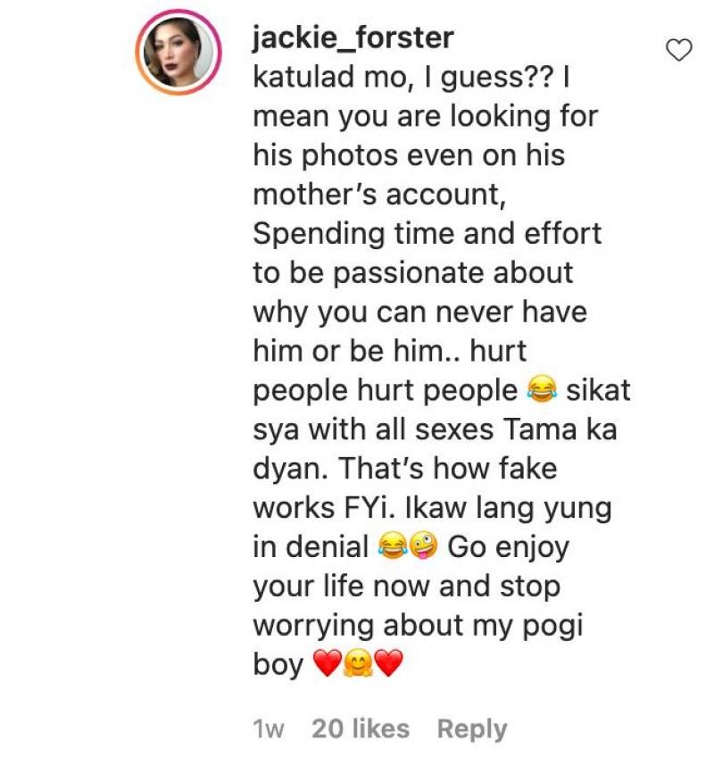Open the jackie_forster username link
Screen dimensions: 714x766
(x=353, y=37)
